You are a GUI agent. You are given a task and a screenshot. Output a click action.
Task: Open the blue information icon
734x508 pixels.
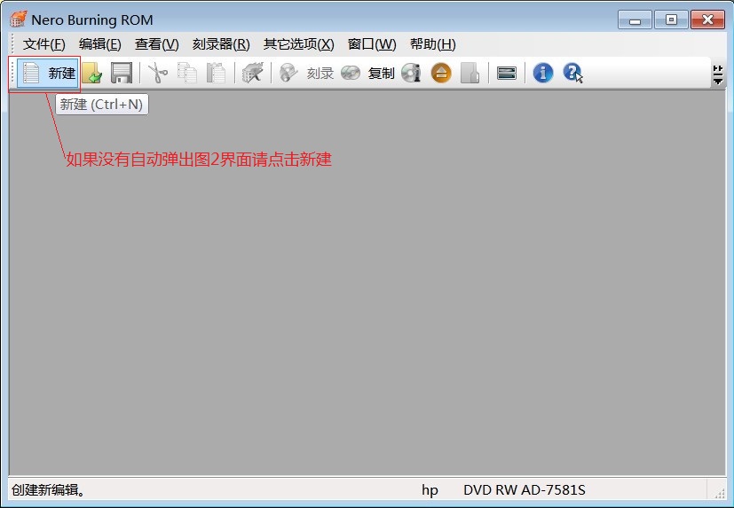click(x=543, y=74)
